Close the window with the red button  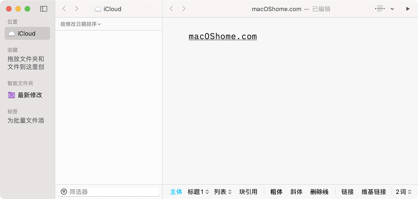[x=9, y=9]
